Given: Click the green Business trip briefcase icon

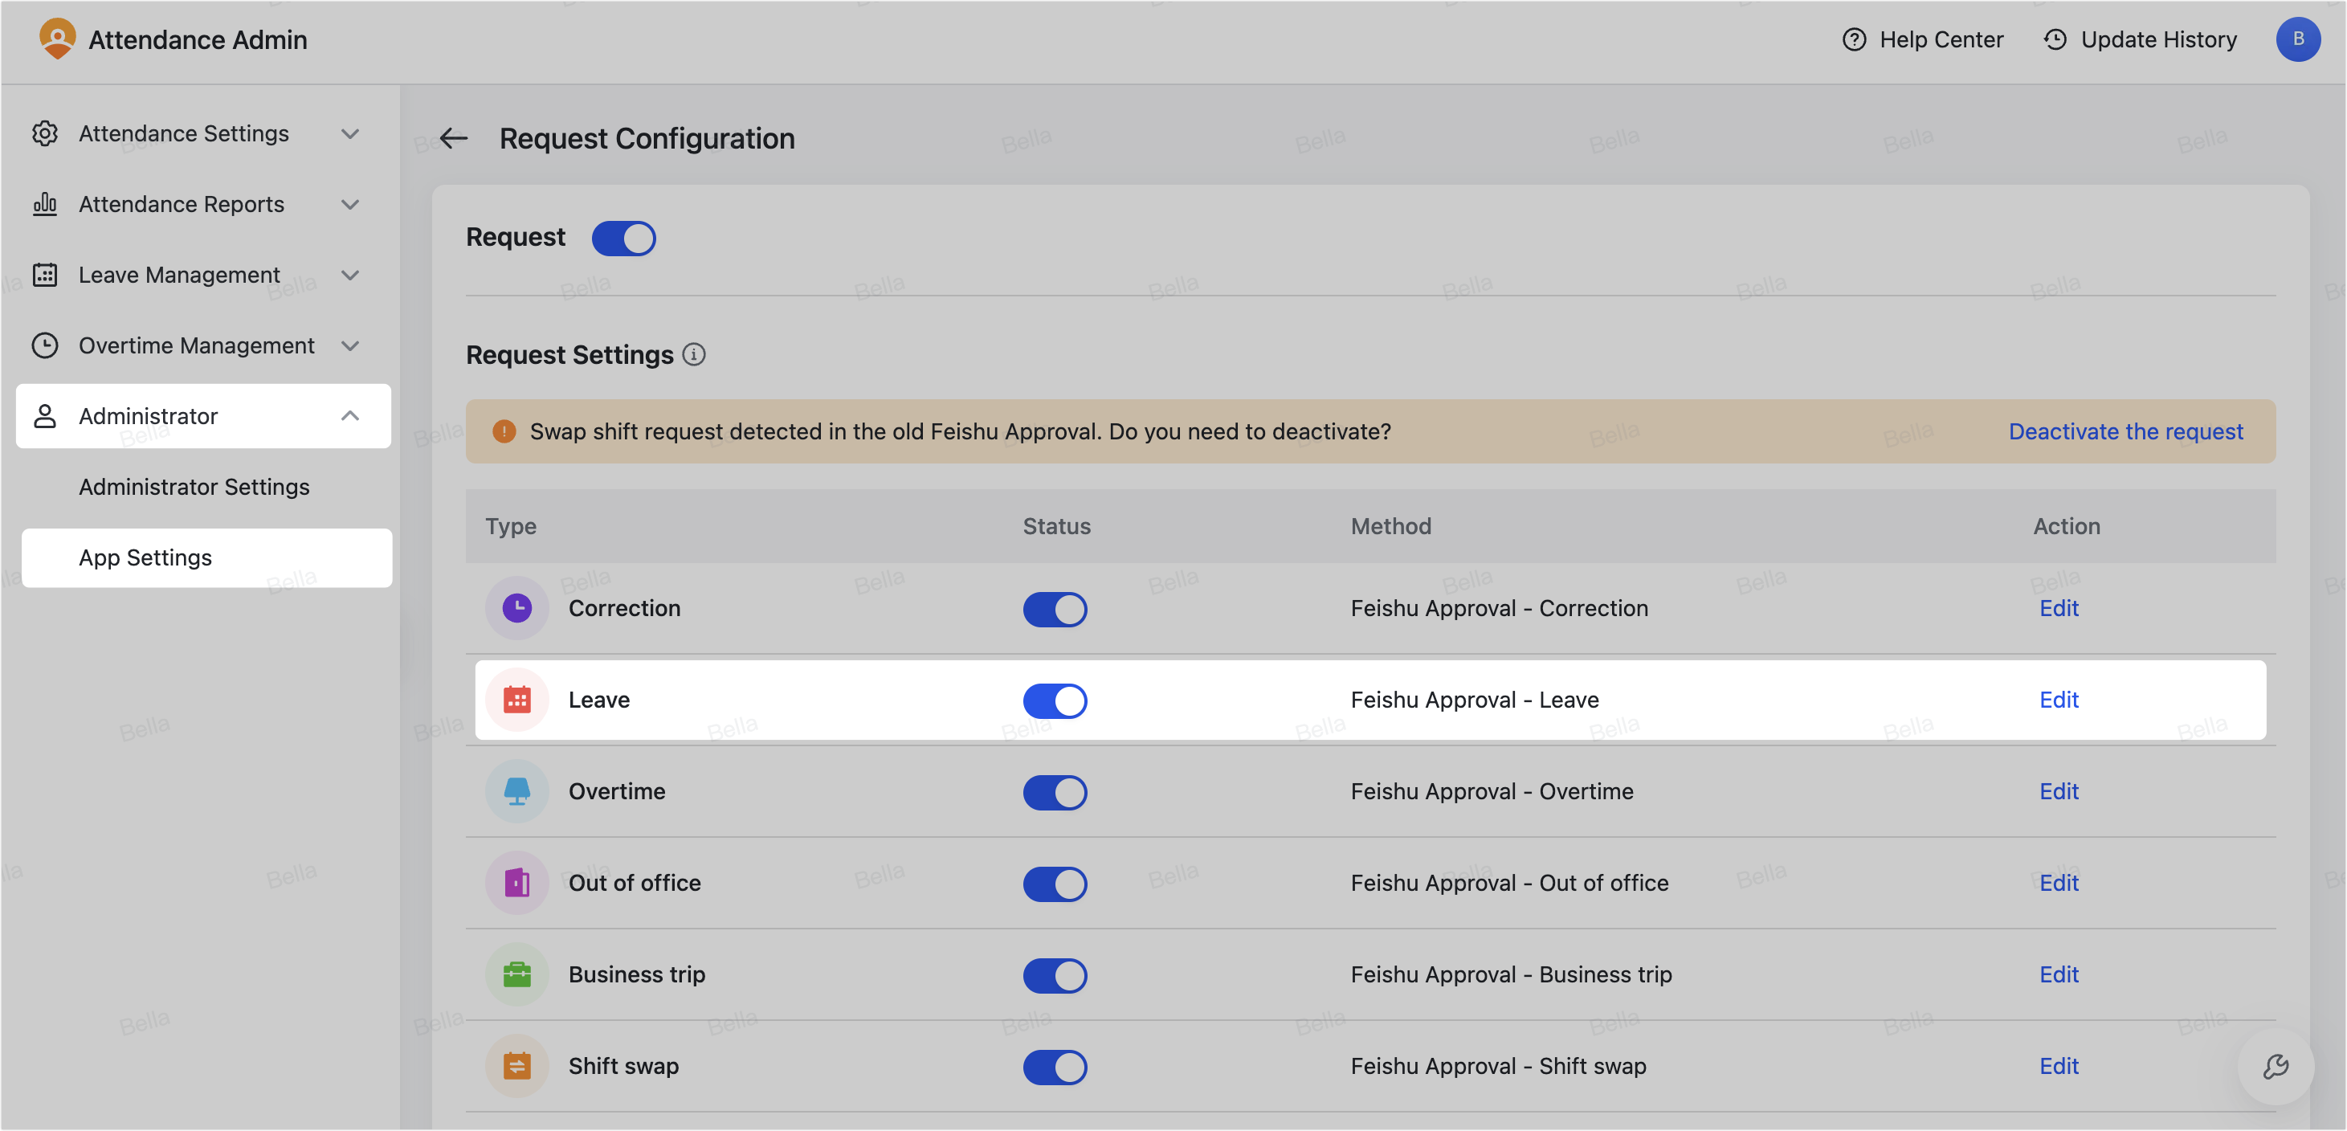Looking at the screenshot, I should click(x=516, y=974).
